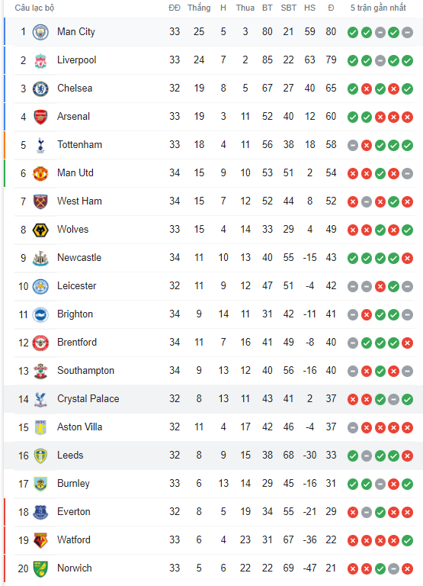This screenshot has height=586, width=423.
Task: Click the Liverpool club crest
Action: coord(40,60)
